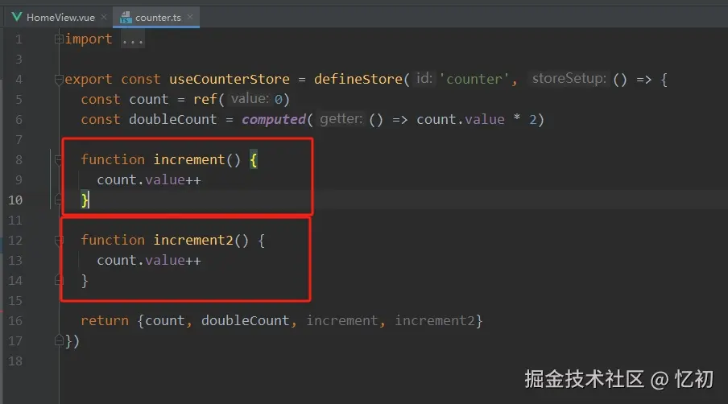
Task: Click the TS file icon on counter.ts tab
Action: coord(125,16)
